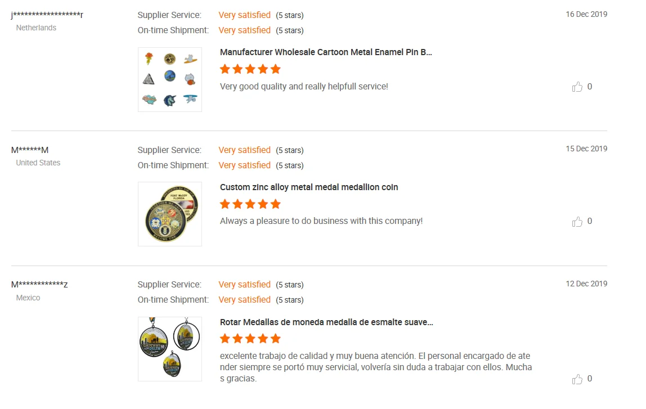Click the 15 Dec 2019 review date
Image resolution: width=646 pixels, height=409 pixels.
coord(586,149)
